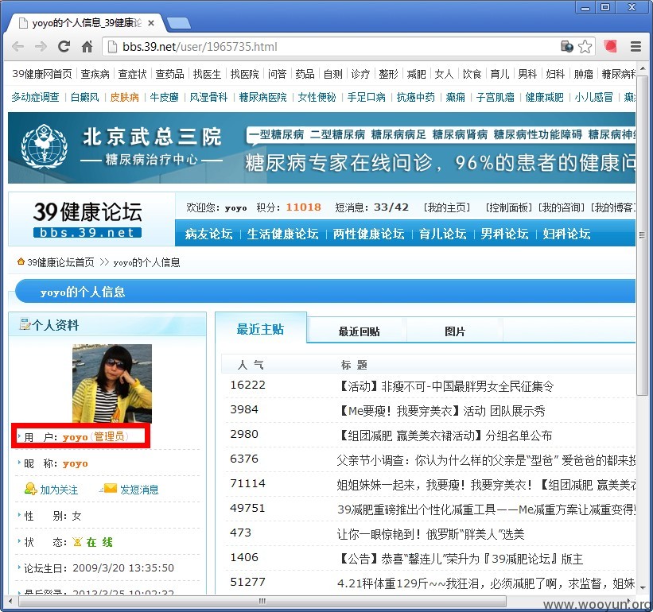
Task: Close the yoyo profile browser tab
Action: tap(151, 23)
